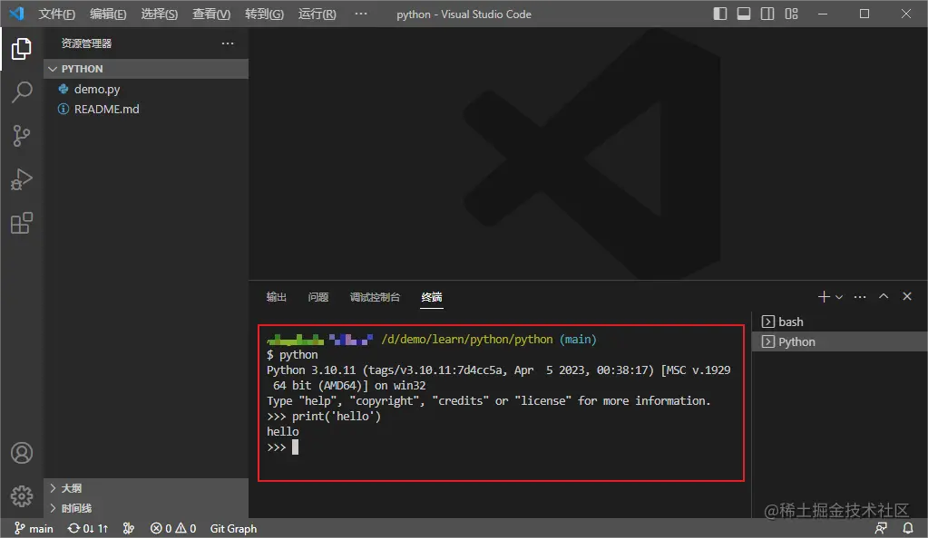Synchronize changes in status bar
This screenshot has width=928, height=538.
pyautogui.click(x=88, y=529)
